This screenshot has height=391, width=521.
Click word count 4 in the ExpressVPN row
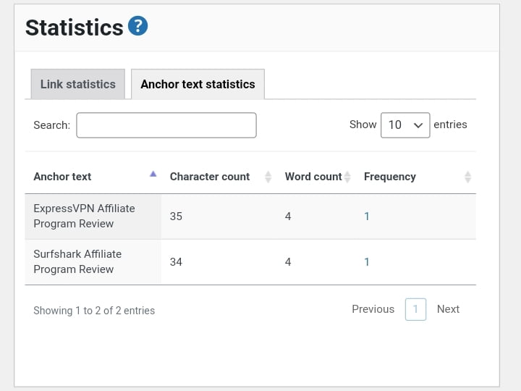click(288, 216)
